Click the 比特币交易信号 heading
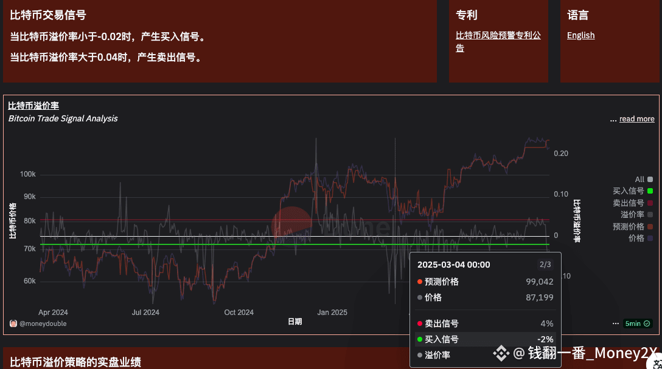The width and height of the screenshot is (662, 369). (48, 15)
